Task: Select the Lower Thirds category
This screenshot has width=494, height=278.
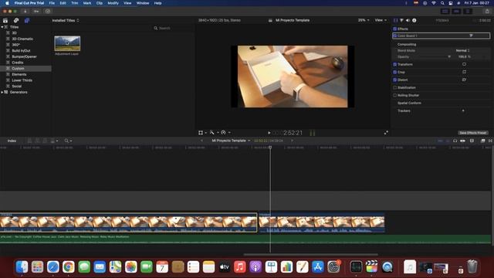Action: coord(22,80)
